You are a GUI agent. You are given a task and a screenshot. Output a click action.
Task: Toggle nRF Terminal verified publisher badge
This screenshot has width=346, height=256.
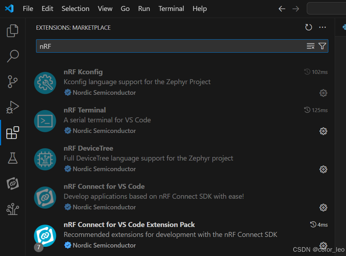[68, 131]
